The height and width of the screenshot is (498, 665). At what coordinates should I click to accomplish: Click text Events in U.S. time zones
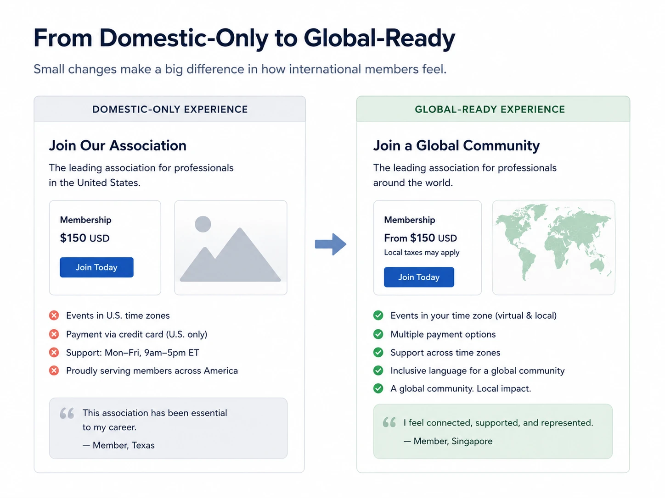coord(118,315)
